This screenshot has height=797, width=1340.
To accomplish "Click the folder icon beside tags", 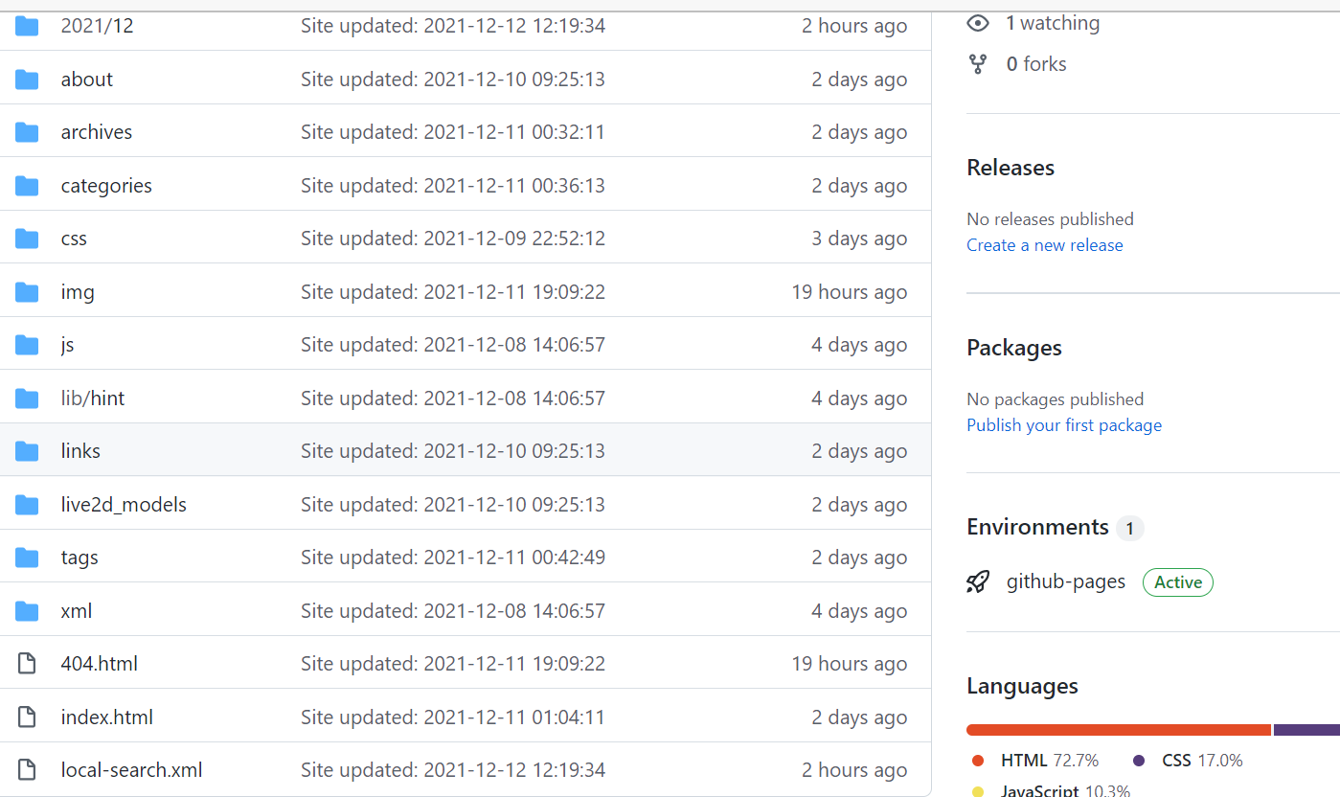I will [27, 558].
